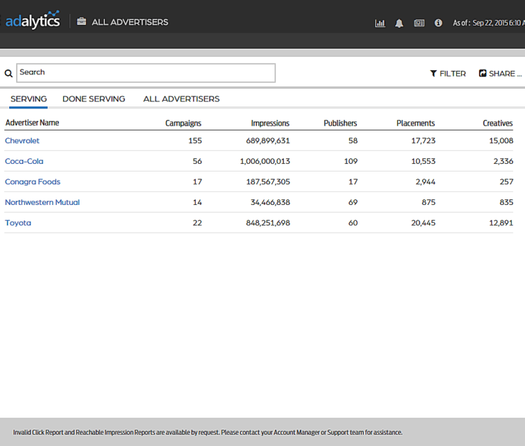Open the Conagra Foods advertiser link
Screen dimensions: 525x446
[x=33, y=182]
